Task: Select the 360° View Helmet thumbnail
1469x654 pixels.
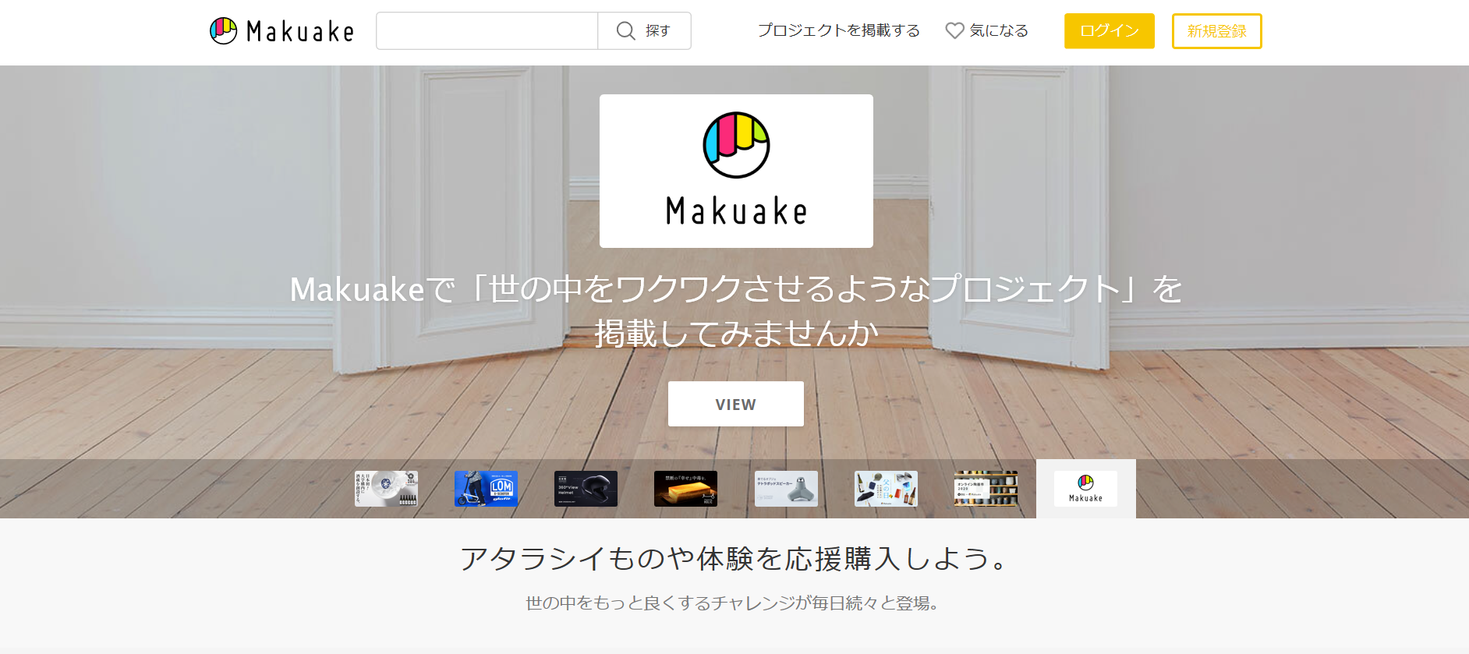Action: tap(586, 489)
